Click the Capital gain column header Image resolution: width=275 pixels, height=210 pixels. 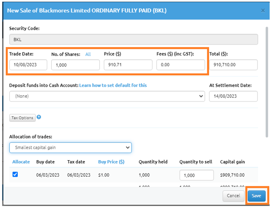[232, 162]
